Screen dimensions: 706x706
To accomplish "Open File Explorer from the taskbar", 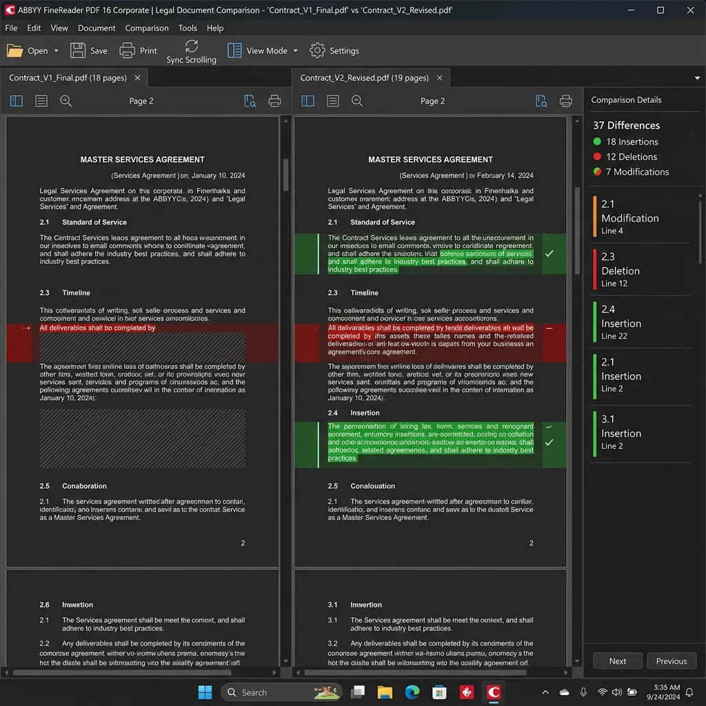I will pyautogui.click(x=385, y=692).
